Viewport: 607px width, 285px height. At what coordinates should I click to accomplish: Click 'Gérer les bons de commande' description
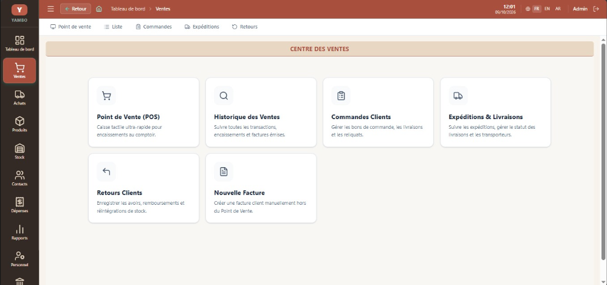pos(377,131)
